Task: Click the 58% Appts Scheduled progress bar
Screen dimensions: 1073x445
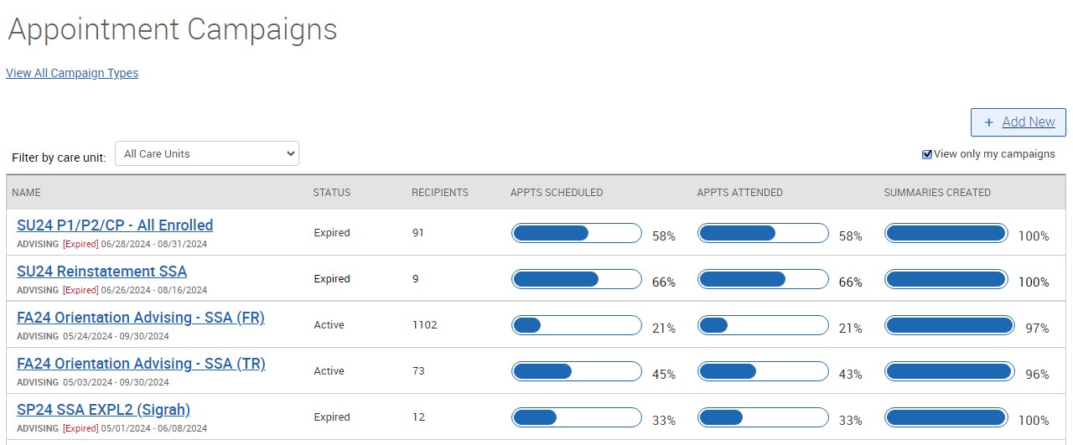Action: [576, 233]
